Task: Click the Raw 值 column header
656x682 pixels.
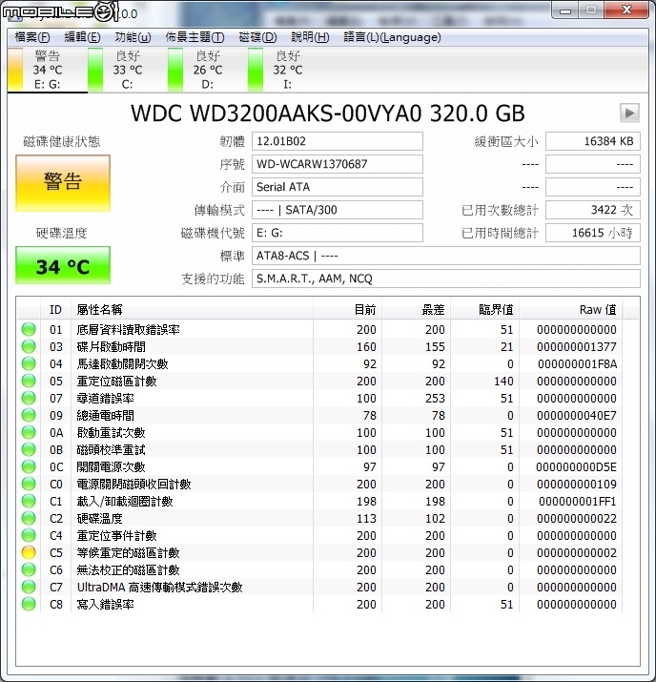Action: pos(571,310)
